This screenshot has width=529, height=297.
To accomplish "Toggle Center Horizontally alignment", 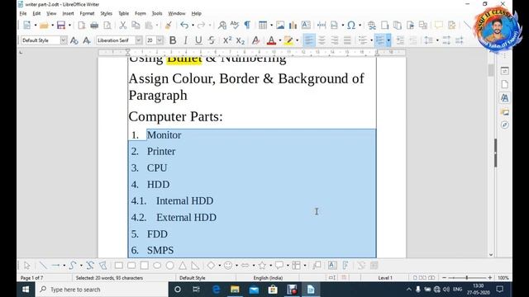I will click(x=322, y=40).
